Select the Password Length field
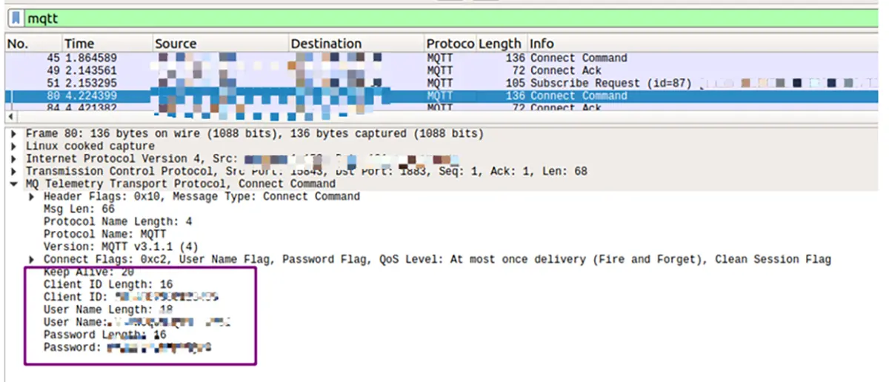The width and height of the screenshot is (889, 382). (105, 335)
